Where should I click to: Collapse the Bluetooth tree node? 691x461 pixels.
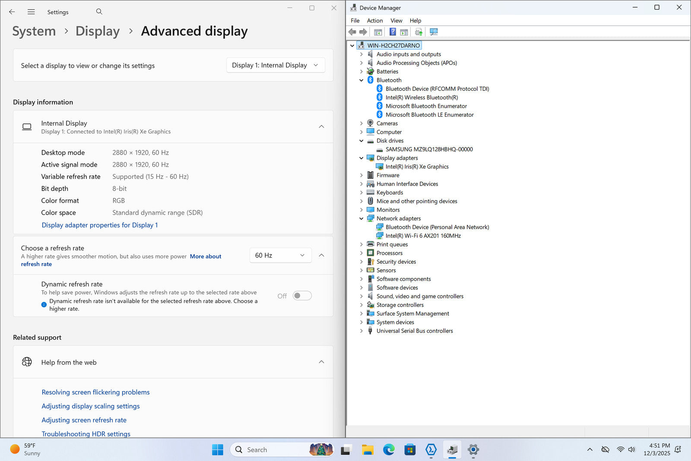click(x=361, y=80)
